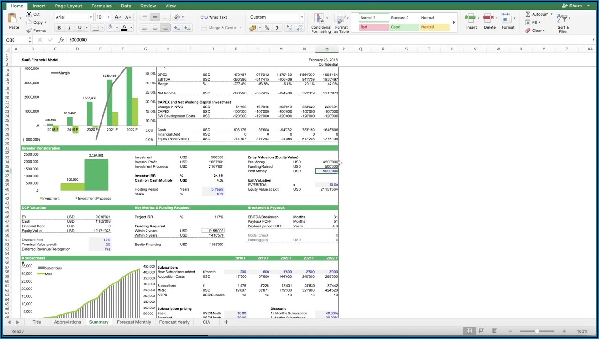
Task: Switch to the Formulas ribbon tab
Action: [101, 6]
